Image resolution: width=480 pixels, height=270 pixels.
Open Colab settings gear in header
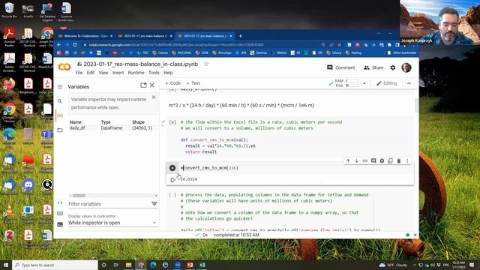393,67
